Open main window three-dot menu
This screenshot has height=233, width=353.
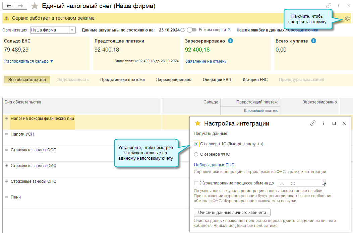pyautogui.click(x=339, y=6)
